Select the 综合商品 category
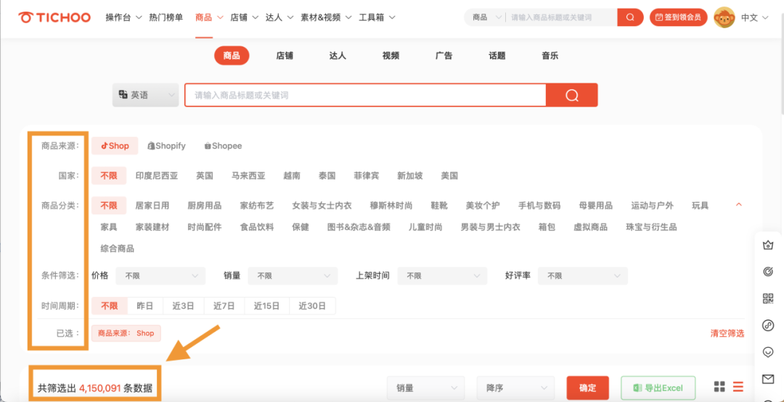Screen dimensions: 784x402 (x=117, y=248)
